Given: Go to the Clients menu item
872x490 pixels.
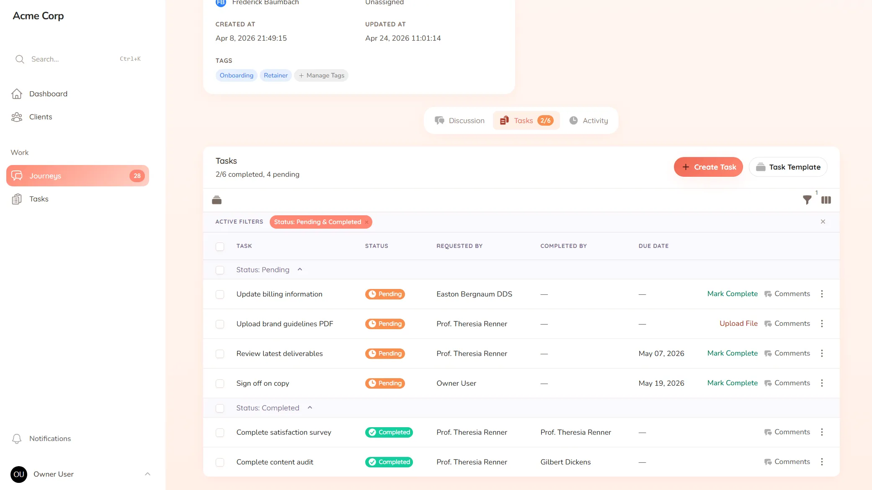Looking at the screenshot, I should point(77,117).
